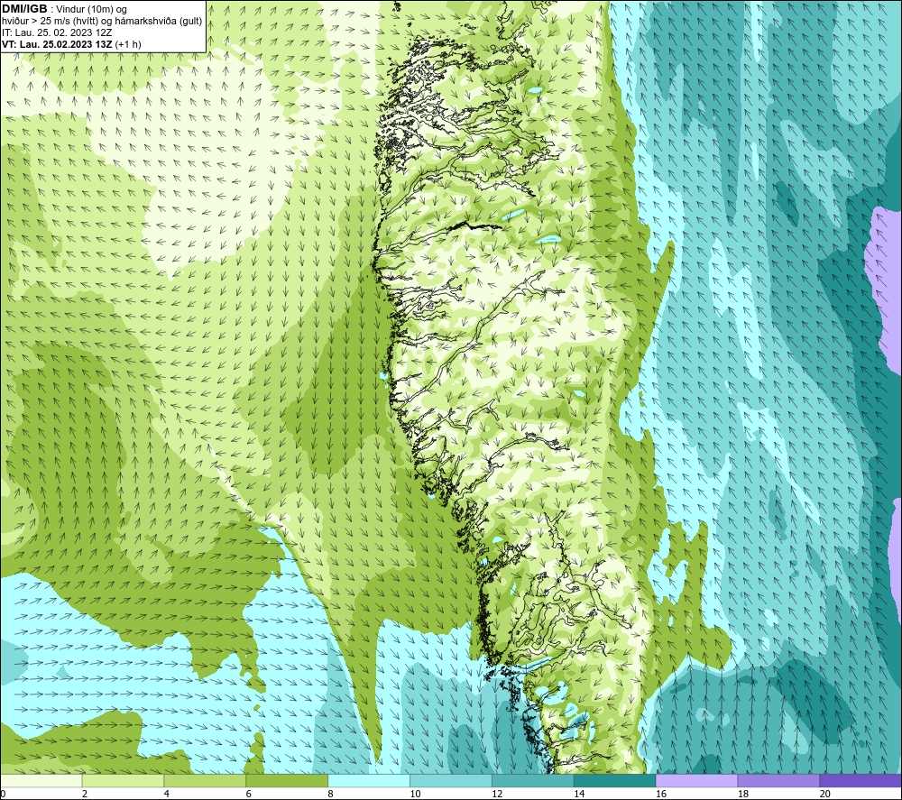
Task: Click the 12–14 m/s teal legend swatch
Action: coord(533,780)
